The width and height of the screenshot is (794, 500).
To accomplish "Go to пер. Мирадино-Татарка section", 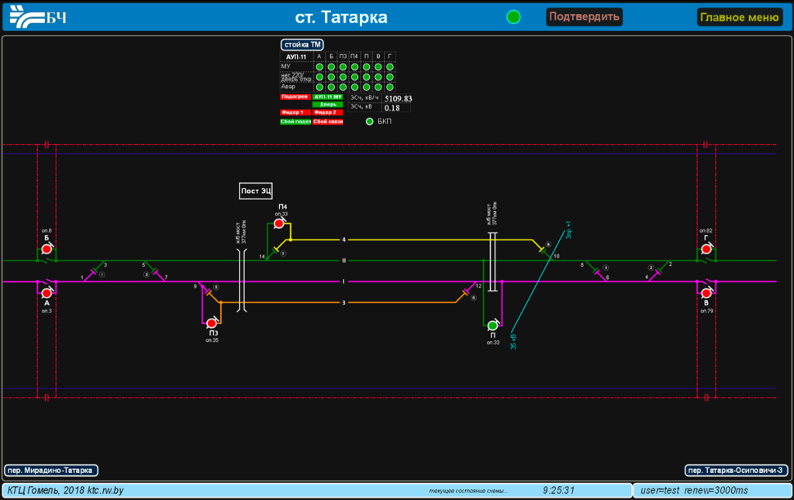I will click(50, 470).
